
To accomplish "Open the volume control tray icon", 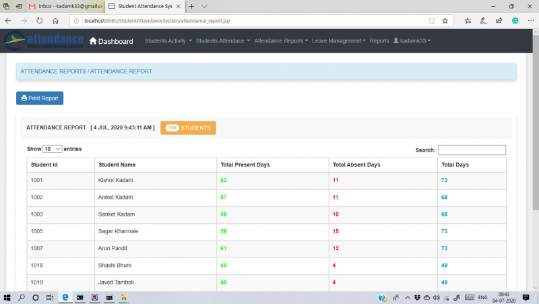I will 436,298.
